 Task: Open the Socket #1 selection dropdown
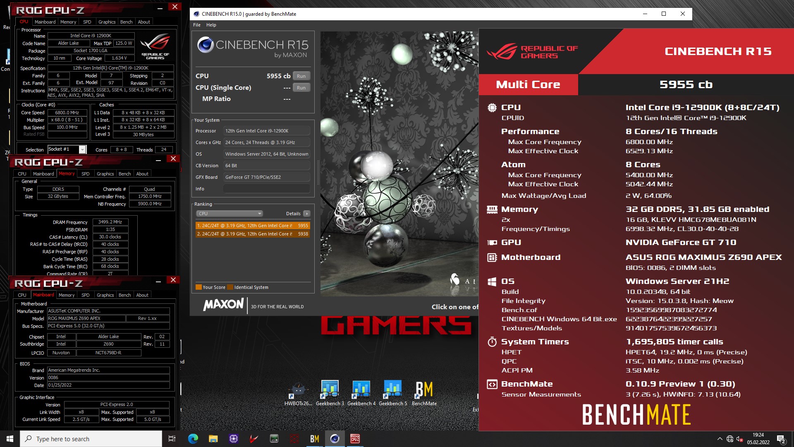[x=82, y=149]
